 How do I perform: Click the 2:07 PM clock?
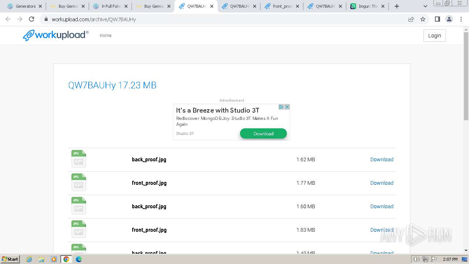tap(450, 259)
